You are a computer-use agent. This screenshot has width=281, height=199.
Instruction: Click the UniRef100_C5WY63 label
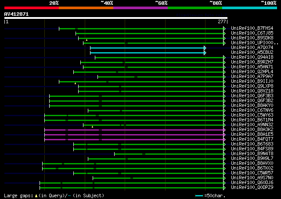[x=252, y=115]
